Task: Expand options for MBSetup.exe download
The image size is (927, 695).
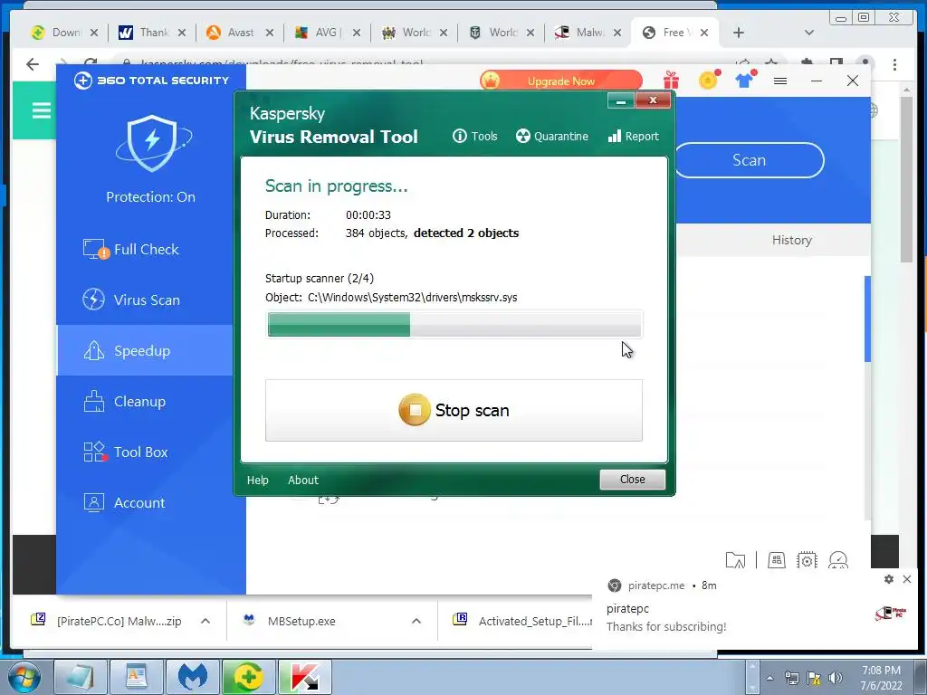Action: tap(416, 621)
